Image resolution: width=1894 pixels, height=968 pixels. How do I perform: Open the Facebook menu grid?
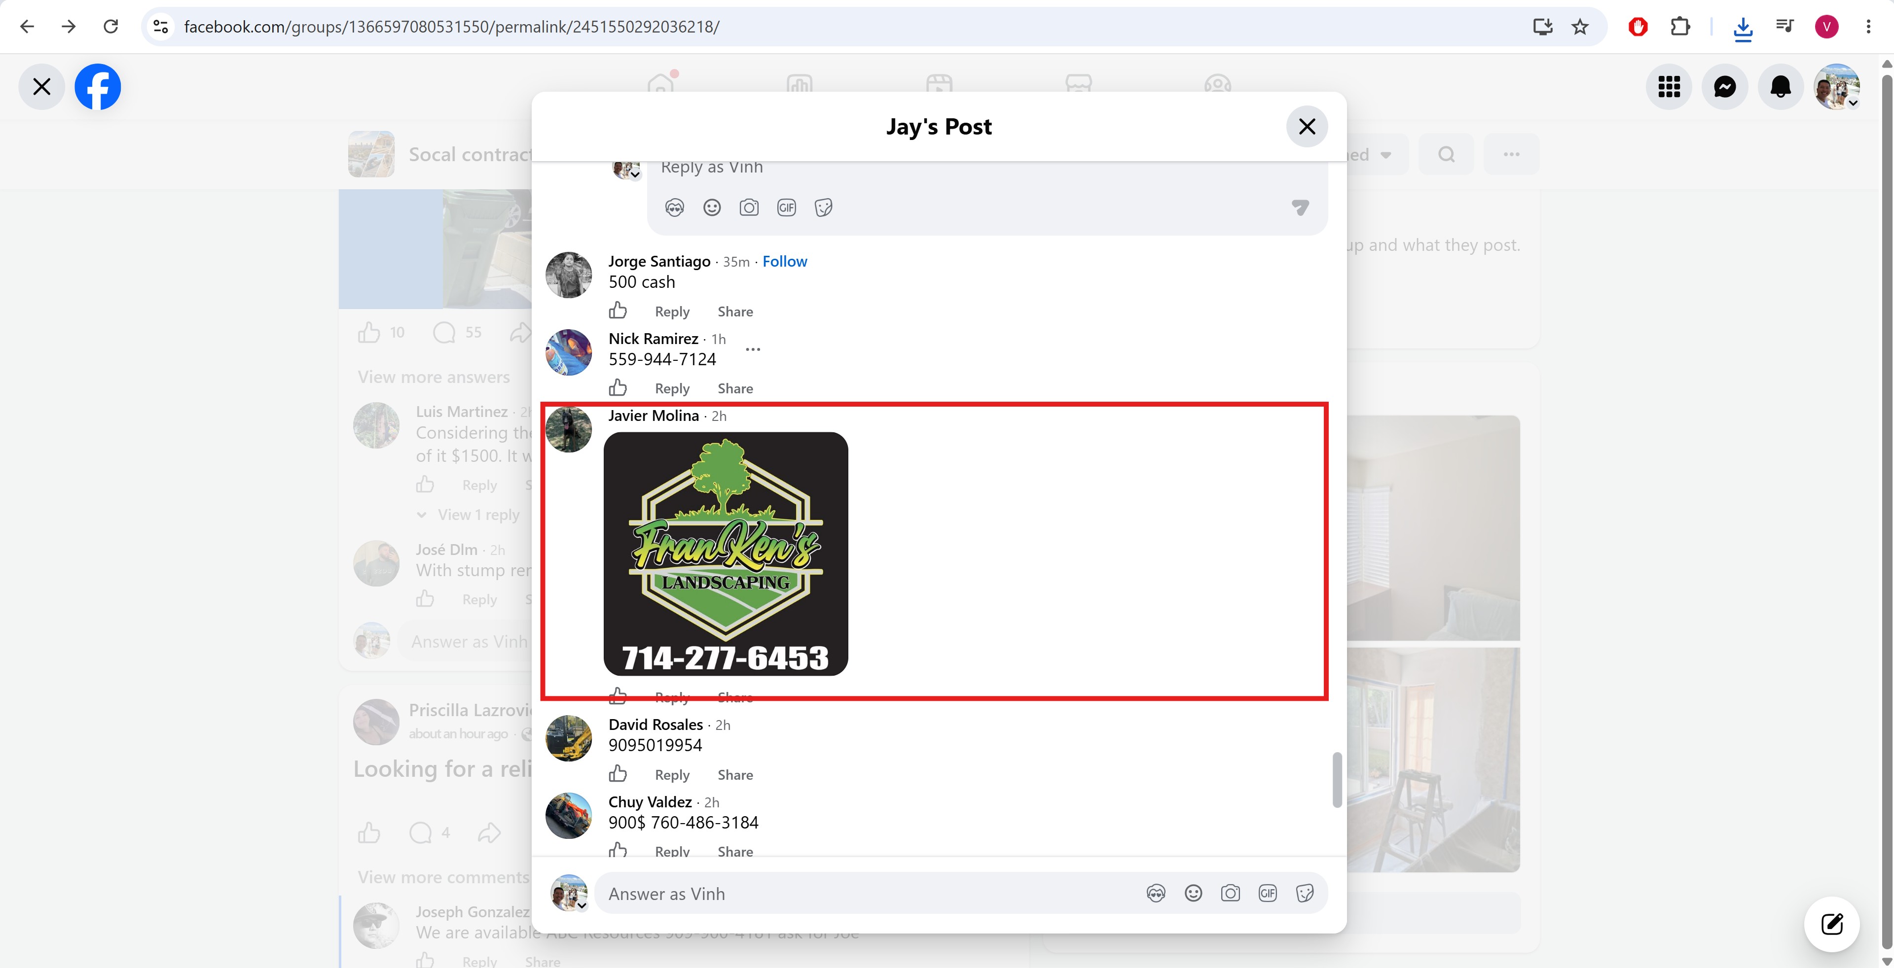click(1669, 87)
